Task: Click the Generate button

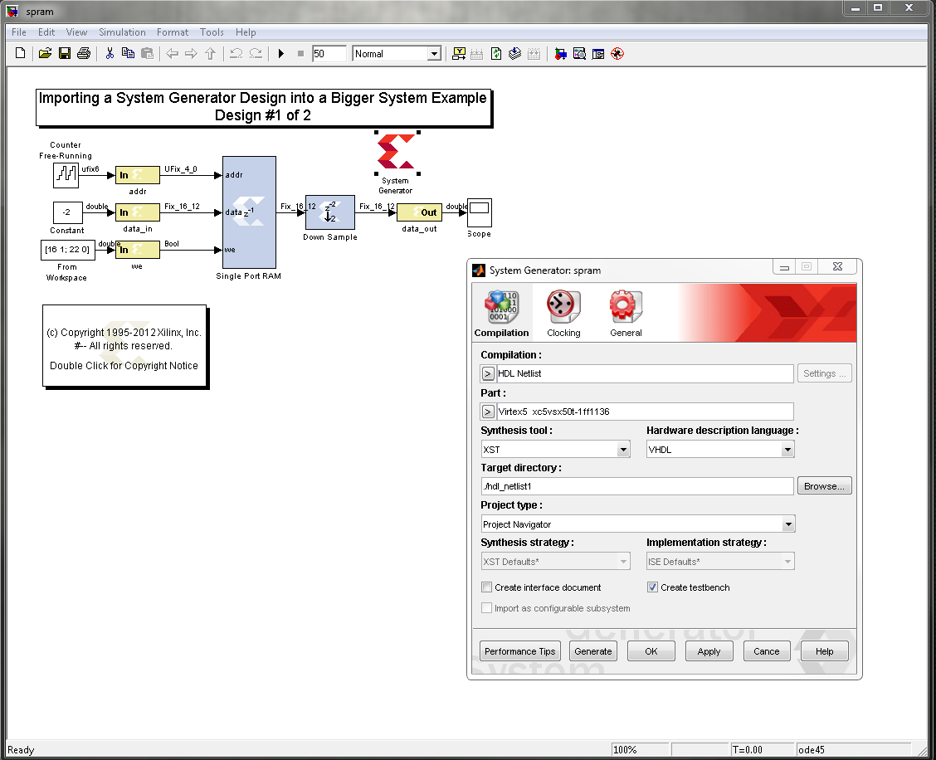Action: point(593,651)
